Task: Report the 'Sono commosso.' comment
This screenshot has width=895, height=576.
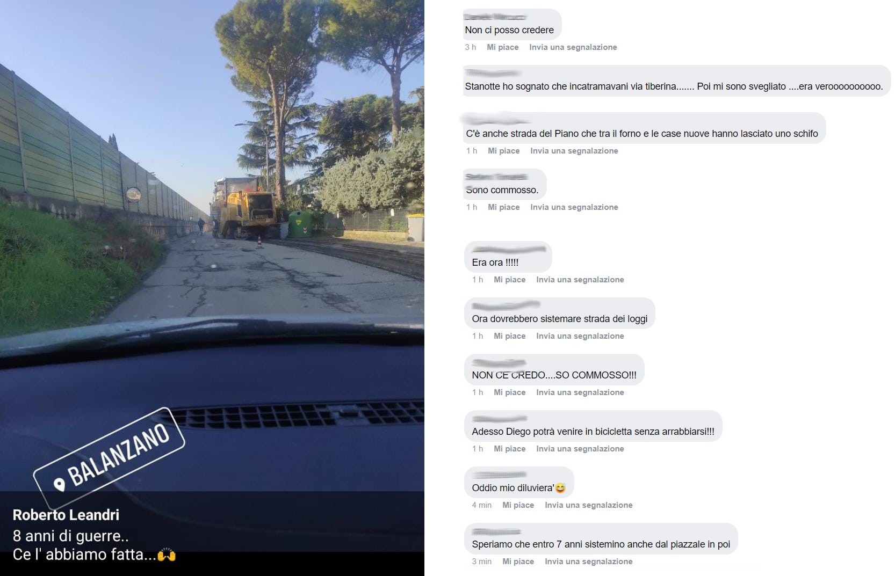Action: (x=574, y=207)
